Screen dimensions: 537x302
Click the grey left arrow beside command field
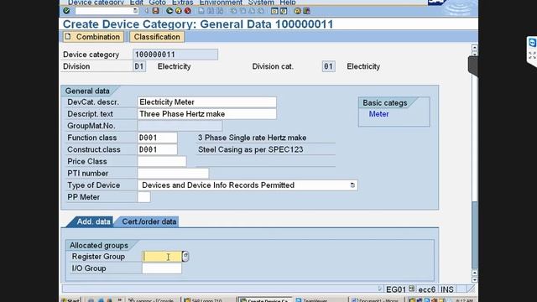point(147,11)
